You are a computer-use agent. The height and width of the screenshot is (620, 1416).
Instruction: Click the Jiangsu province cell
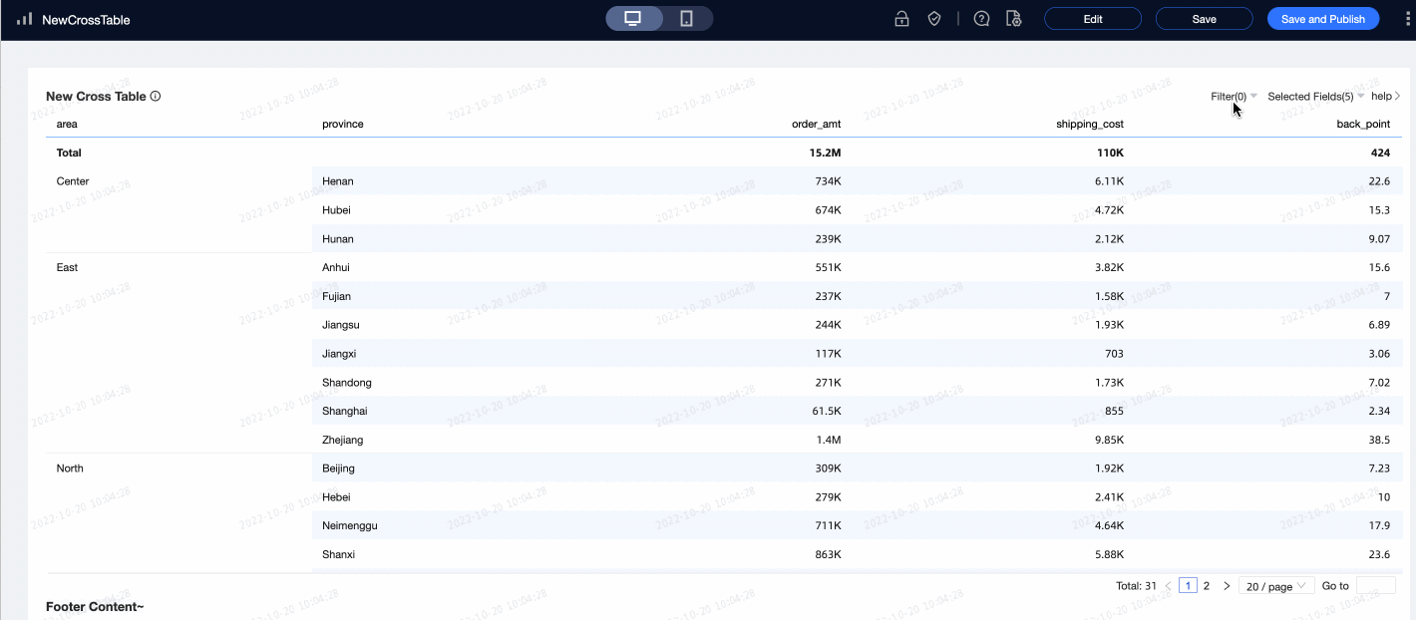point(341,325)
